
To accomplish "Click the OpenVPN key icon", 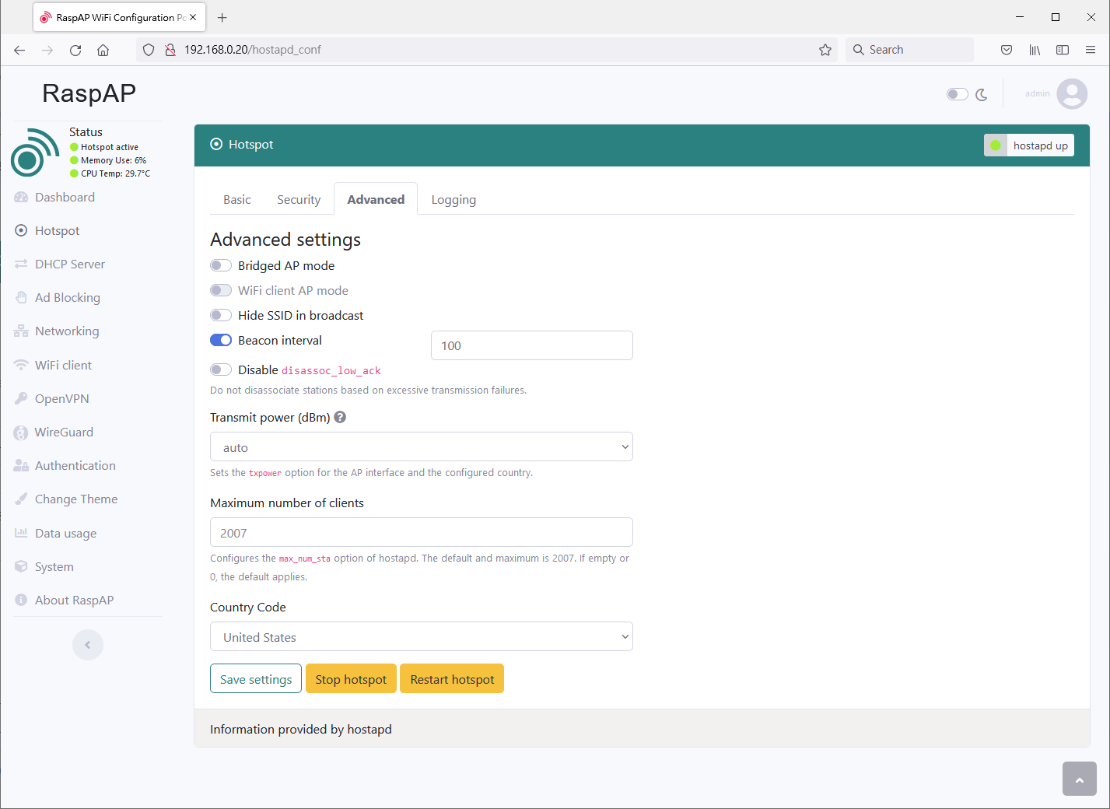I will point(21,399).
